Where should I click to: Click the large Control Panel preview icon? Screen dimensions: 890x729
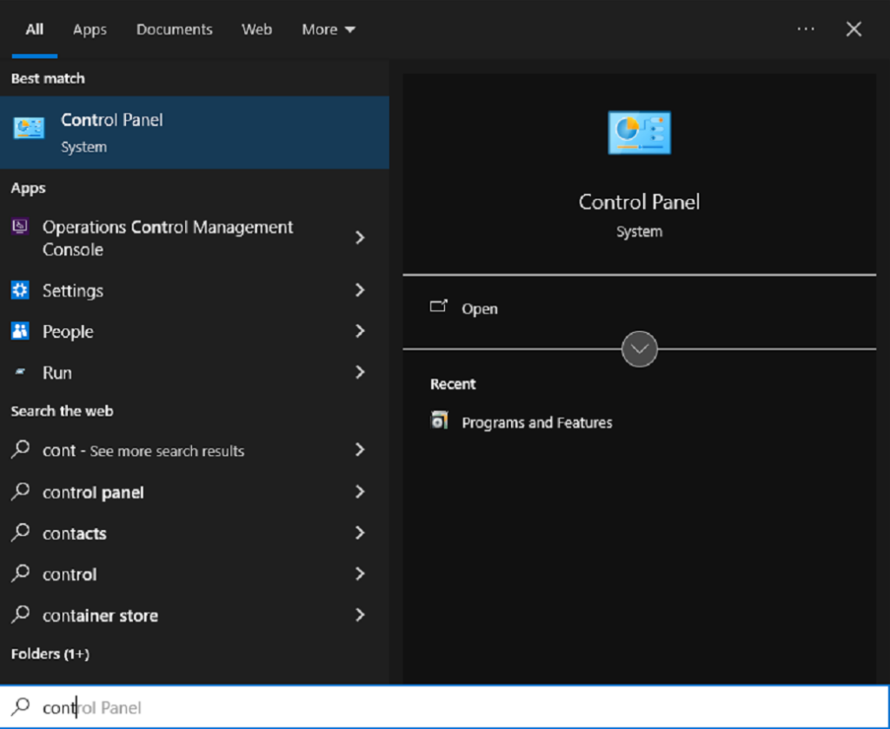pyautogui.click(x=639, y=133)
